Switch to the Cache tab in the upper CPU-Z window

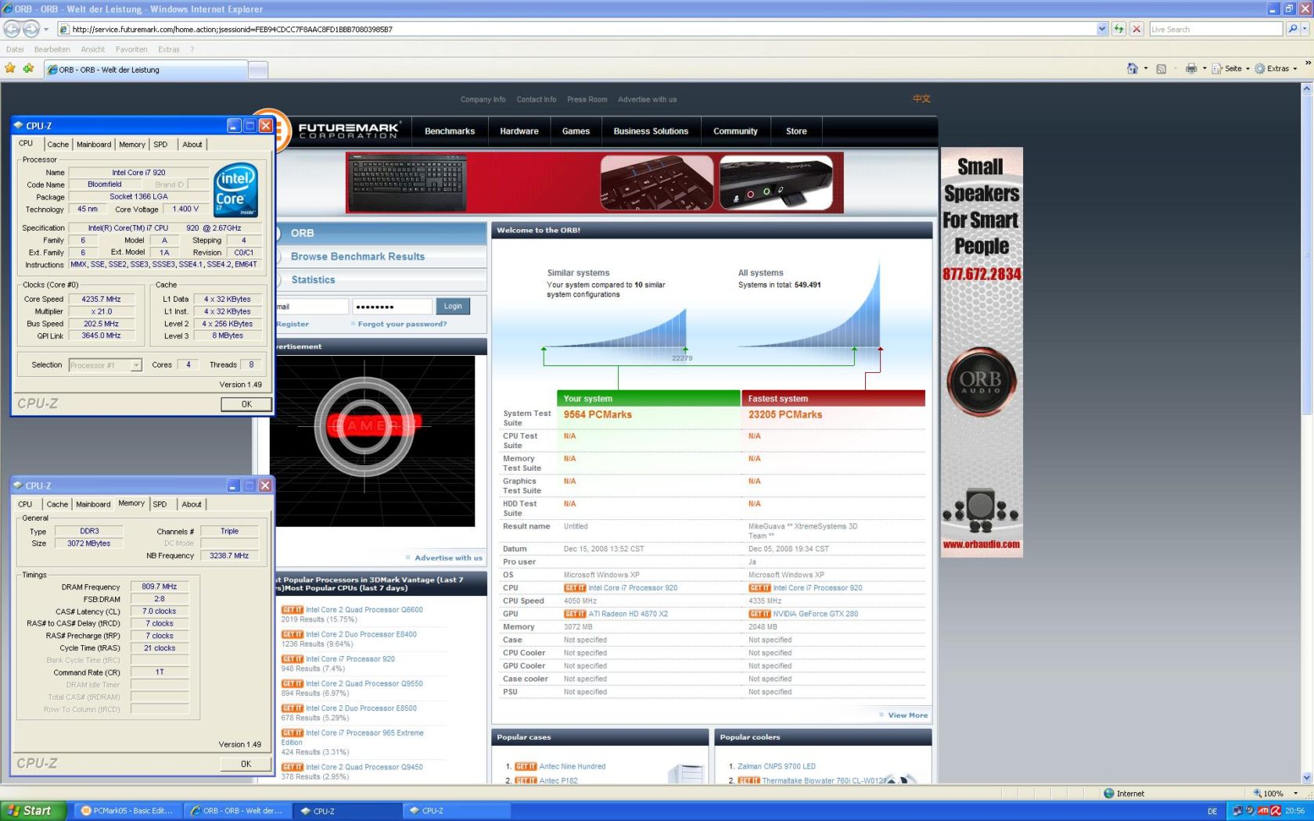(58, 145)
